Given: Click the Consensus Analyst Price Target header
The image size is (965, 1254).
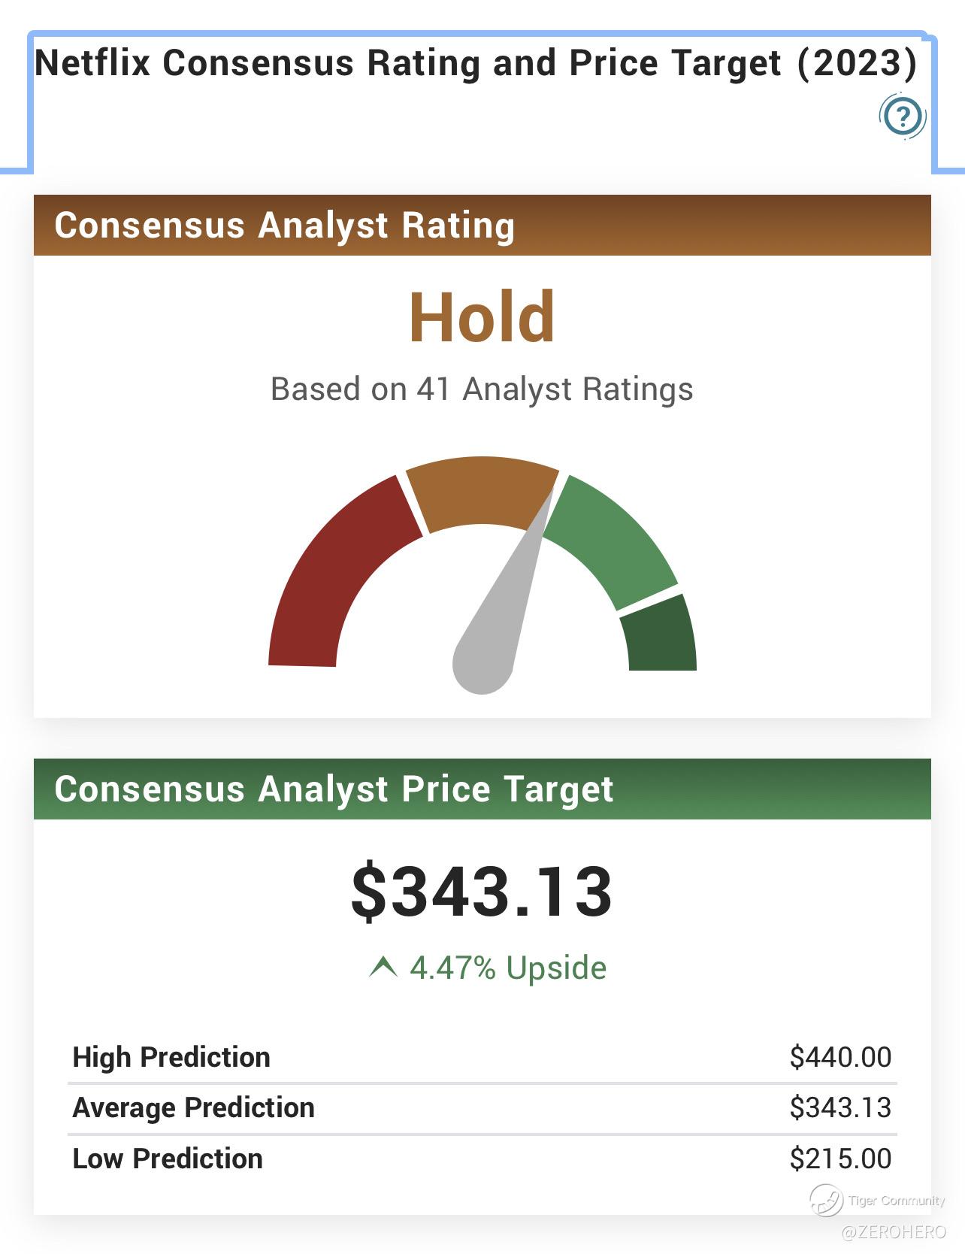Looking at the screenshot, I should click(334, 789).
